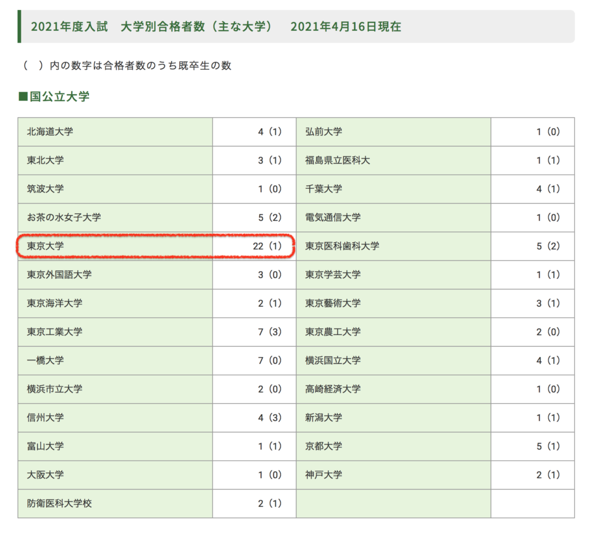The width and height of the screenshot is (606, 534).
Task: Click the 東京藝術大学 cell
Action: click(x=394, y=304)
